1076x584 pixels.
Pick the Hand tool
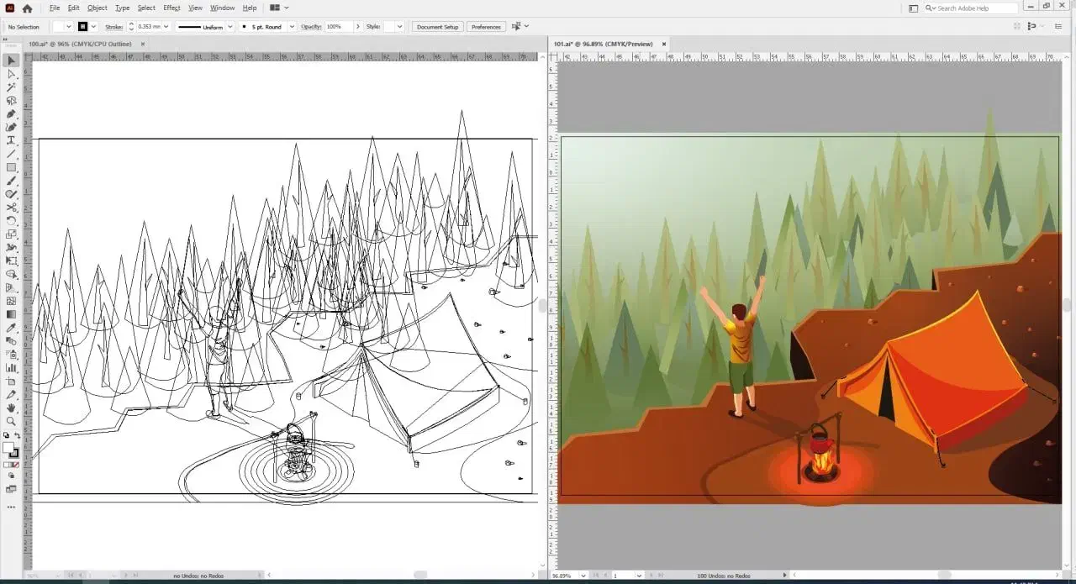(x=11, y=408)
